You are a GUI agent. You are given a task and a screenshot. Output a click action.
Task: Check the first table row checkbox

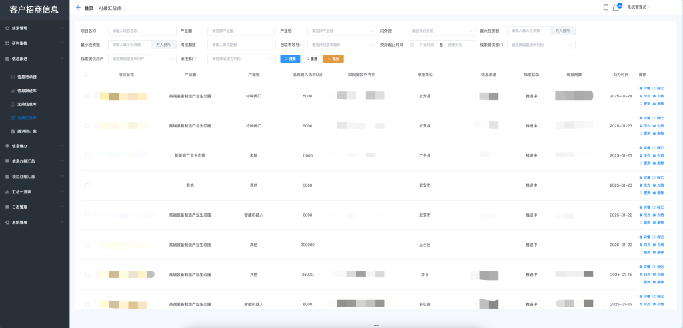point(87,96)
